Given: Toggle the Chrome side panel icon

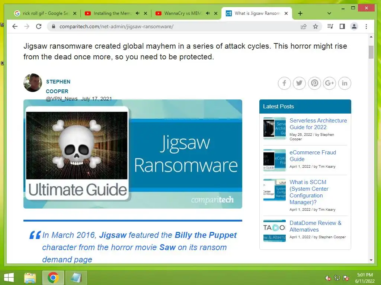Looking at the screenshot, I should click(x=342, y=26).
